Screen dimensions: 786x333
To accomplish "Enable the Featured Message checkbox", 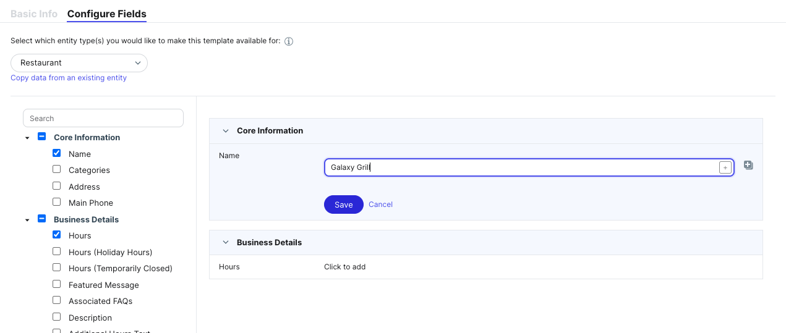I will tap(57, 284).
